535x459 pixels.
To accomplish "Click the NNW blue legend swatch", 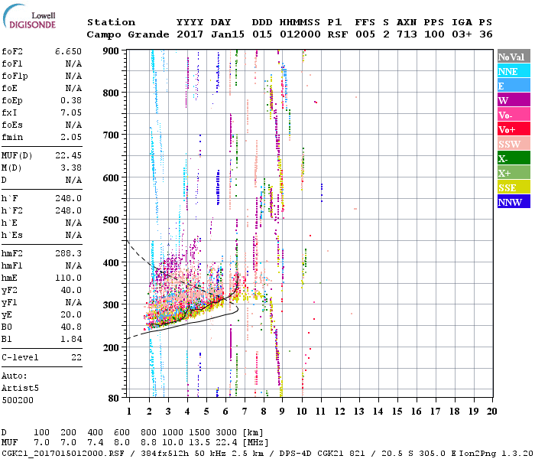I will coord(513,202).
